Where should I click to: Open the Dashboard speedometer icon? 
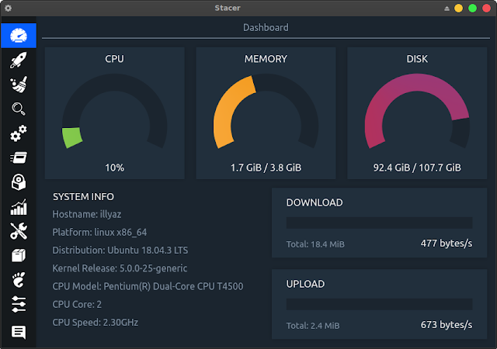[x=19, y=36]
